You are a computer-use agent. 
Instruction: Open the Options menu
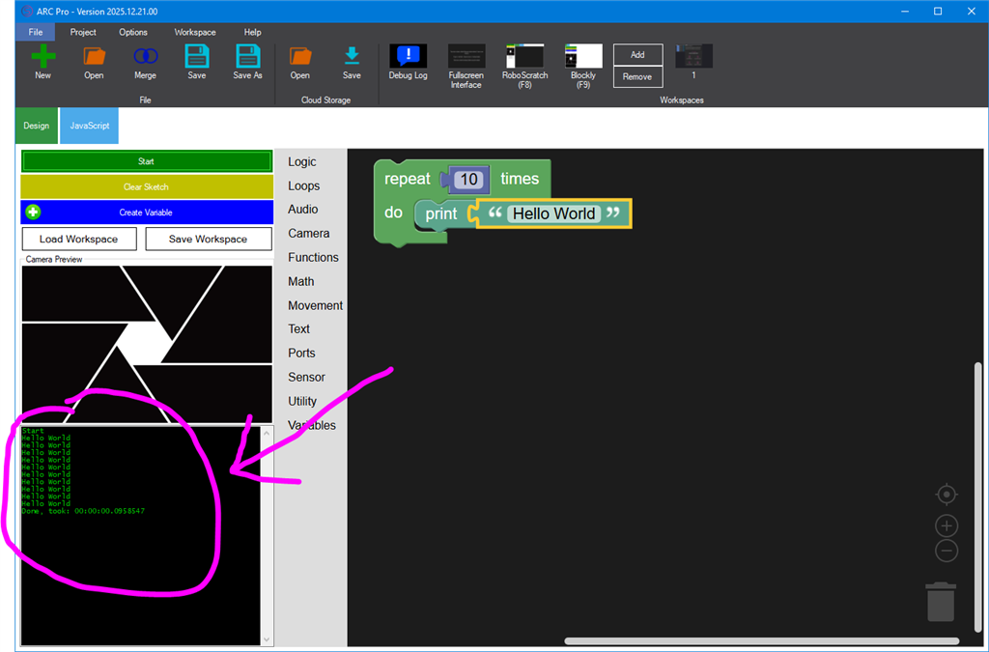click(x=133, y=32)
